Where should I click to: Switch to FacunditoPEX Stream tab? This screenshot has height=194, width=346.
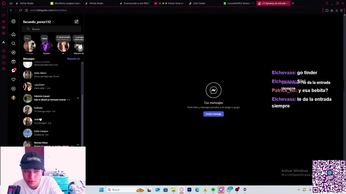click(x=238, y=3)
